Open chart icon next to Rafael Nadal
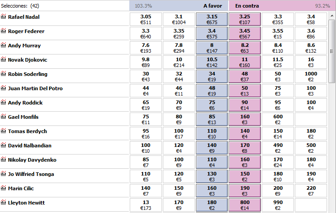 point(4,17)
